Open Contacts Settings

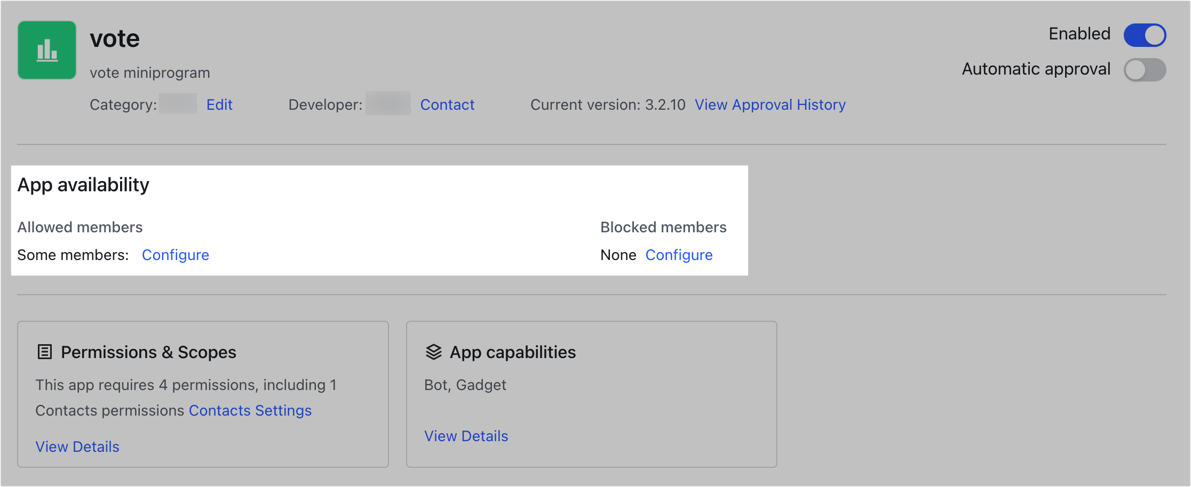pyautogui.click(x=250, y=410)
